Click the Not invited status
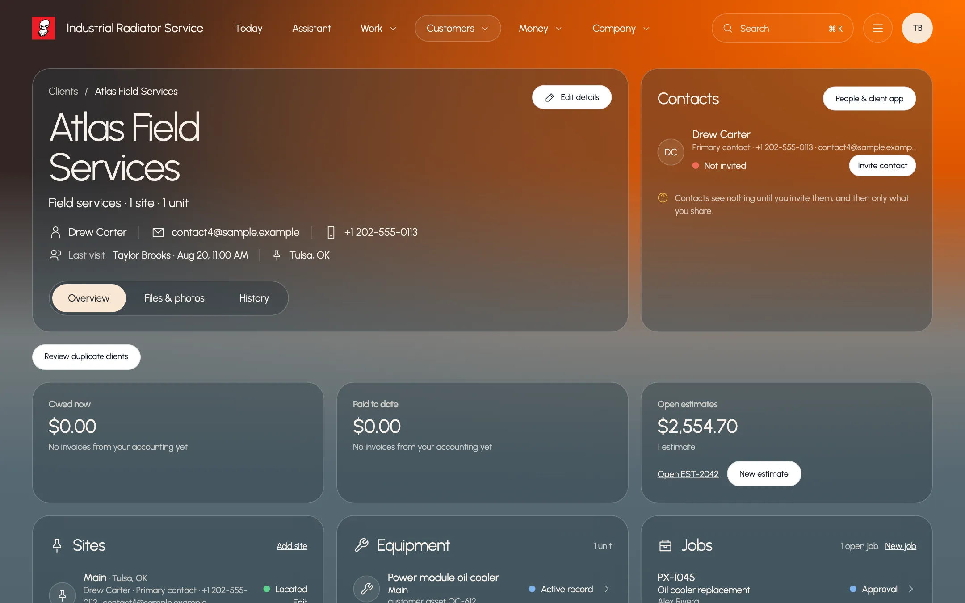The image size is (965, 603). tap(719, 166)
